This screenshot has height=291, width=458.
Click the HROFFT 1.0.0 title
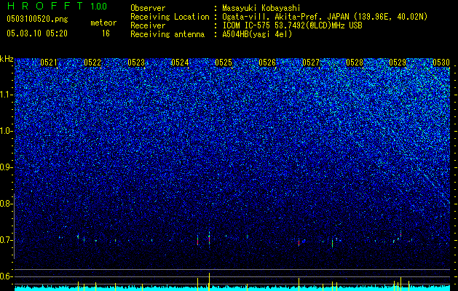[57, 6]
